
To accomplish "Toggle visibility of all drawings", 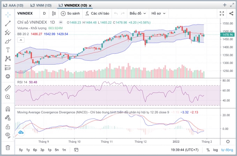I will pos(8,135).
